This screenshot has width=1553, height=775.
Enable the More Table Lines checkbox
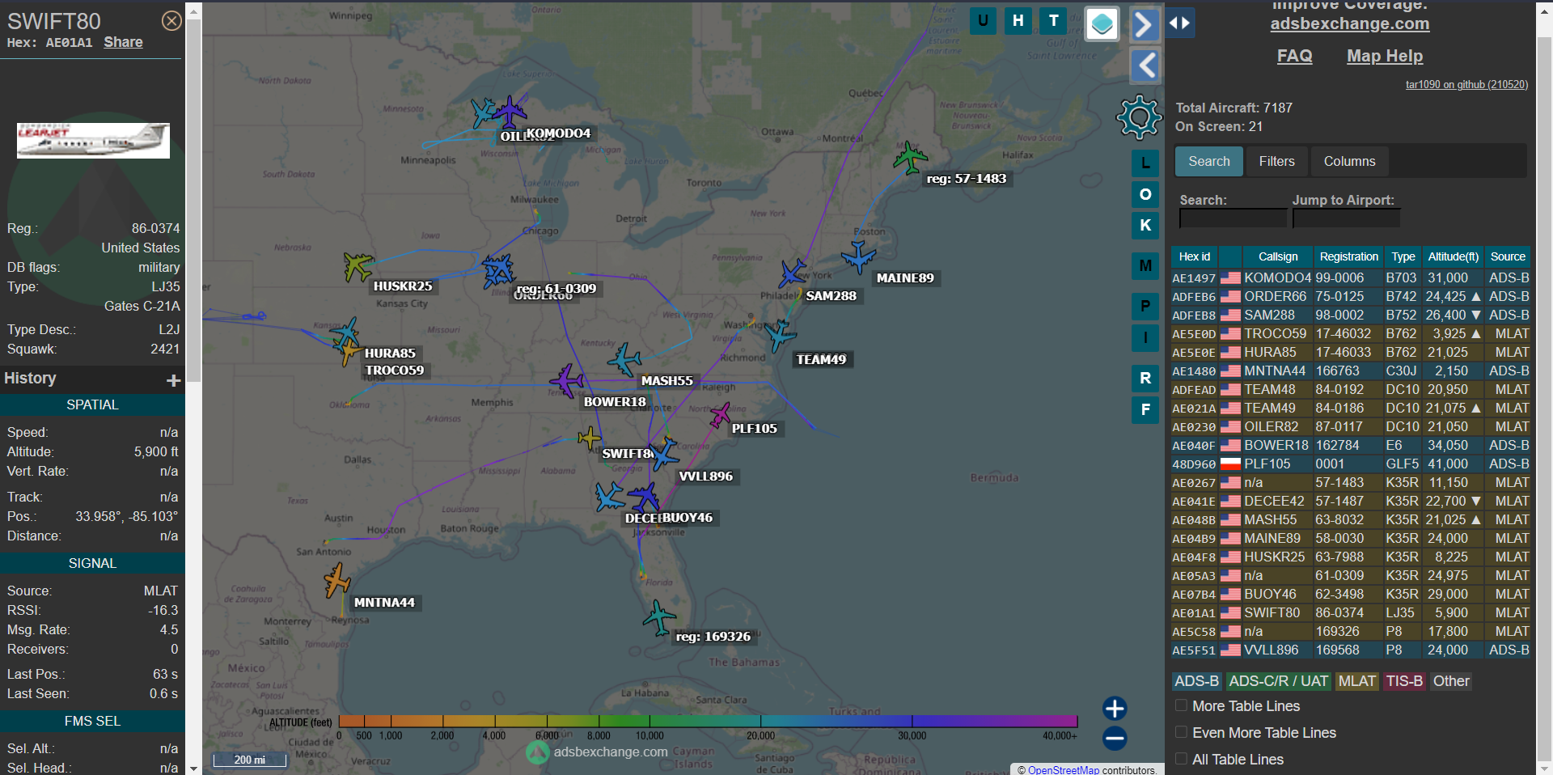[x=1181, y=705]
